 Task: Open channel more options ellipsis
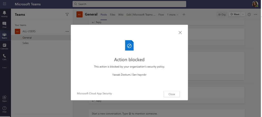click(x=255, y=14)
